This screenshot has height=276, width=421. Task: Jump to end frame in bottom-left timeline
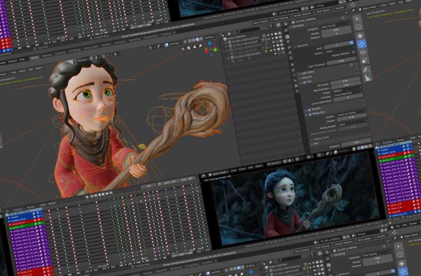(x=111, y=193)
